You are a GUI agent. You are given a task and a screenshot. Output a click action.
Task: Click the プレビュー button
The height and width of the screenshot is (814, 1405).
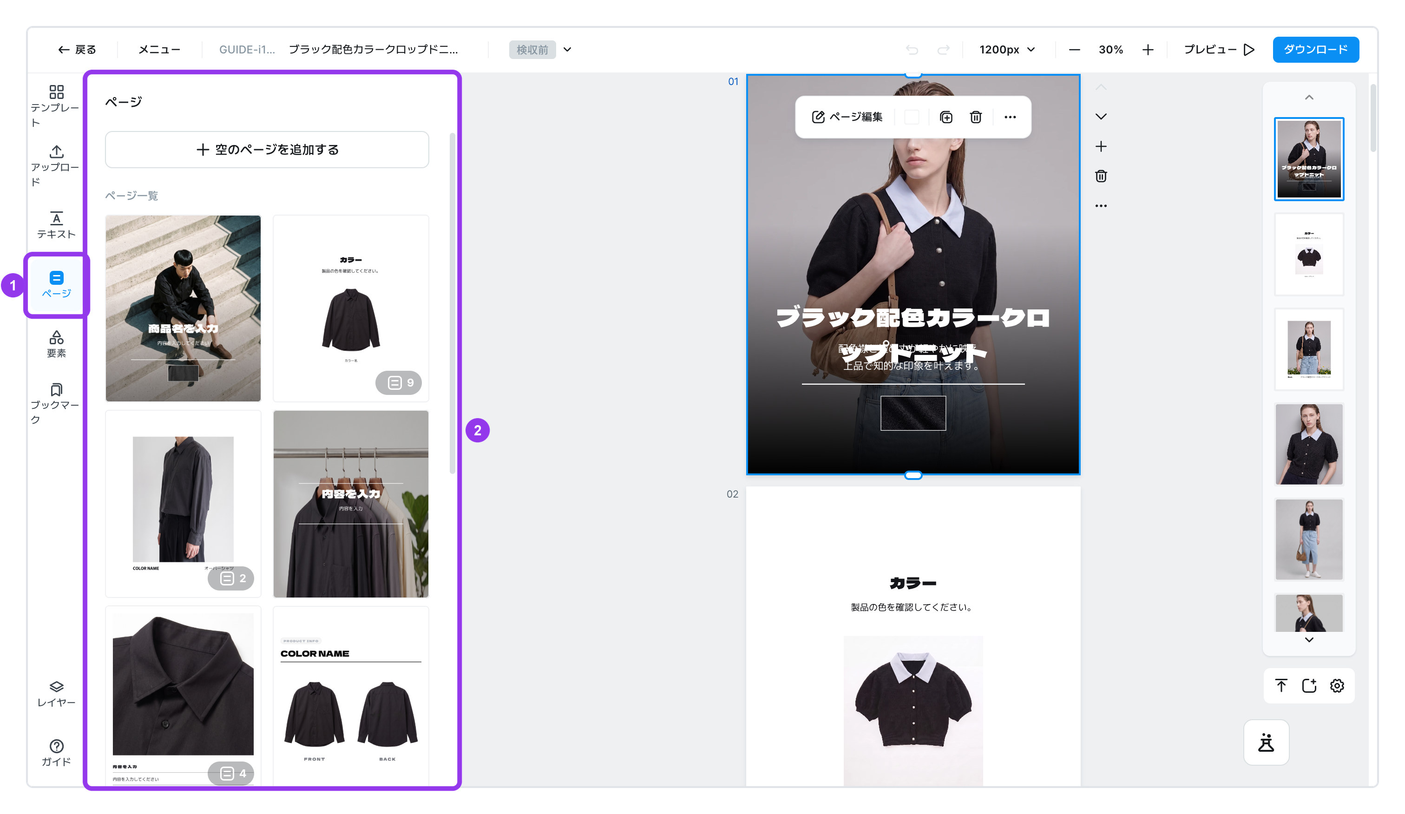tap(1219, 50)
